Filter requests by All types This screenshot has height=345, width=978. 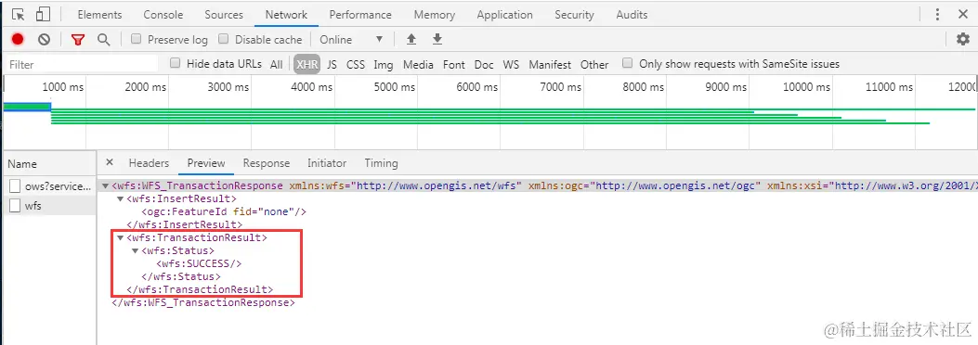click(276, 64)
